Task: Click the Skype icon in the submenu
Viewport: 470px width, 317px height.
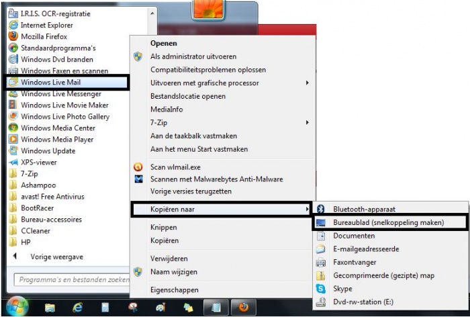Action: click(321, 289)
